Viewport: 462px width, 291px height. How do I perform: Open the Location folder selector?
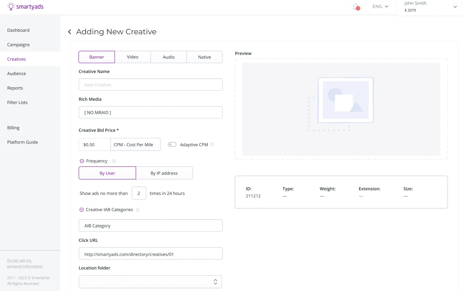pyautogui.click(x=150, y=282)
